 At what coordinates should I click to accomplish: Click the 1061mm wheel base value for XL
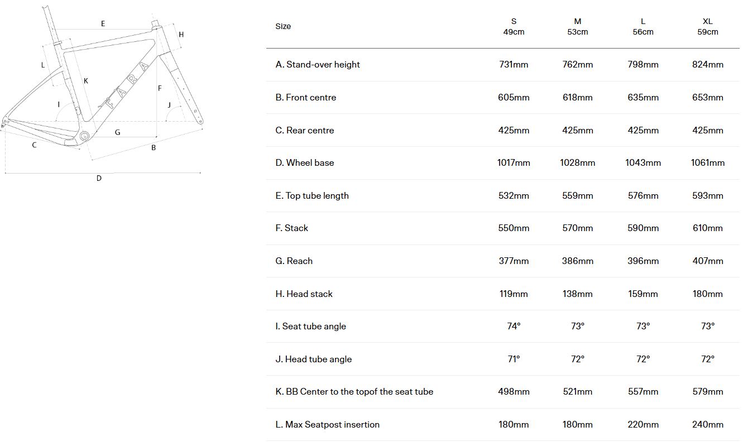coord(707,163)
